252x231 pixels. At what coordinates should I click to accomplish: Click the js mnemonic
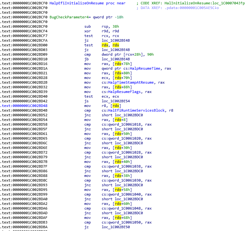pyautogui.click(x=86, y=101)
